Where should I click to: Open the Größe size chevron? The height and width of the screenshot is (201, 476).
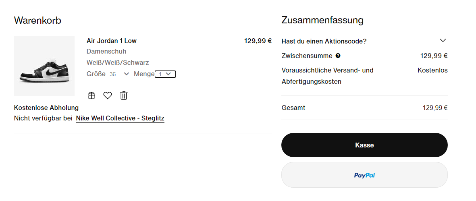pos(127,74)
